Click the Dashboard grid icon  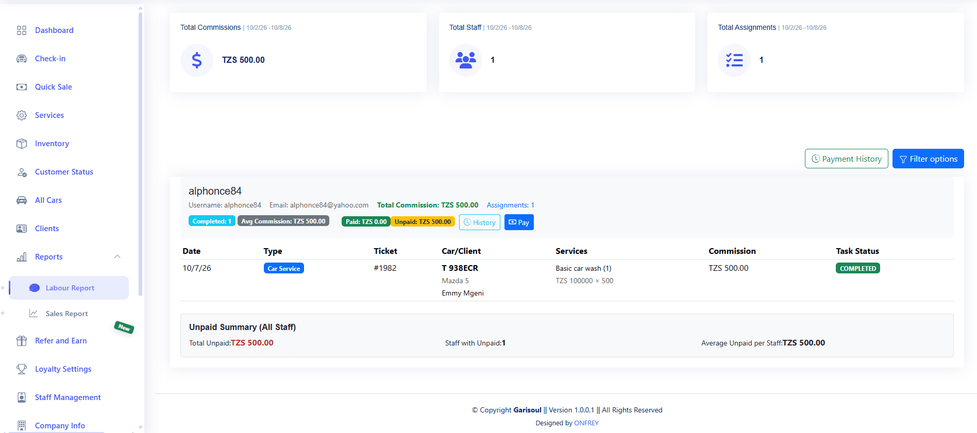[x=22, y=30]
